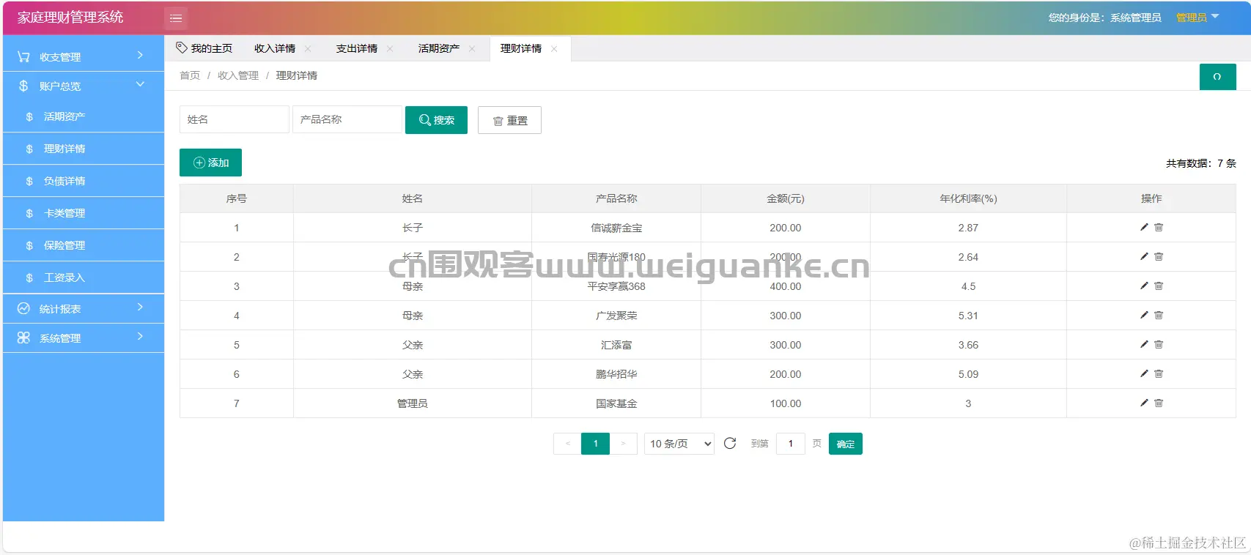The height and width of the screenshot is (555, 1251).
Task: Delete the 广发聚荣 row
Action: [1159, 315]
